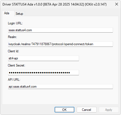Click the Driver STATTUS4 Ada title bar text
This screenshot has width=121, height=115.
coord(54,4)
